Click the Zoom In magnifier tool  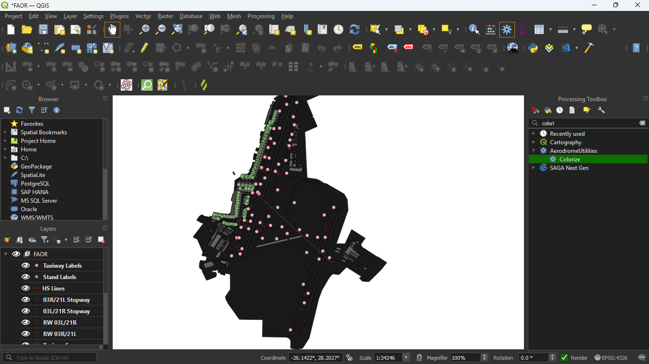pos(145,29)
